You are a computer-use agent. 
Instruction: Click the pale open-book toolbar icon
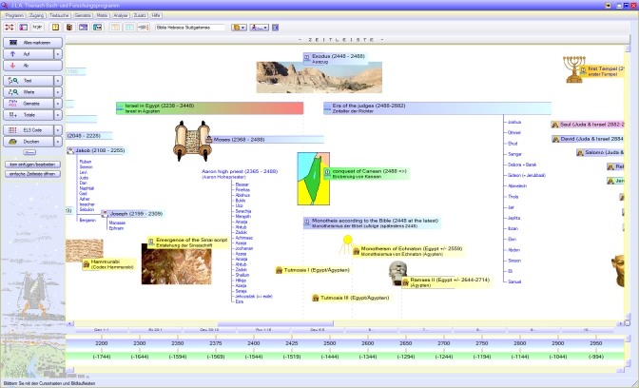pos(116,28)
